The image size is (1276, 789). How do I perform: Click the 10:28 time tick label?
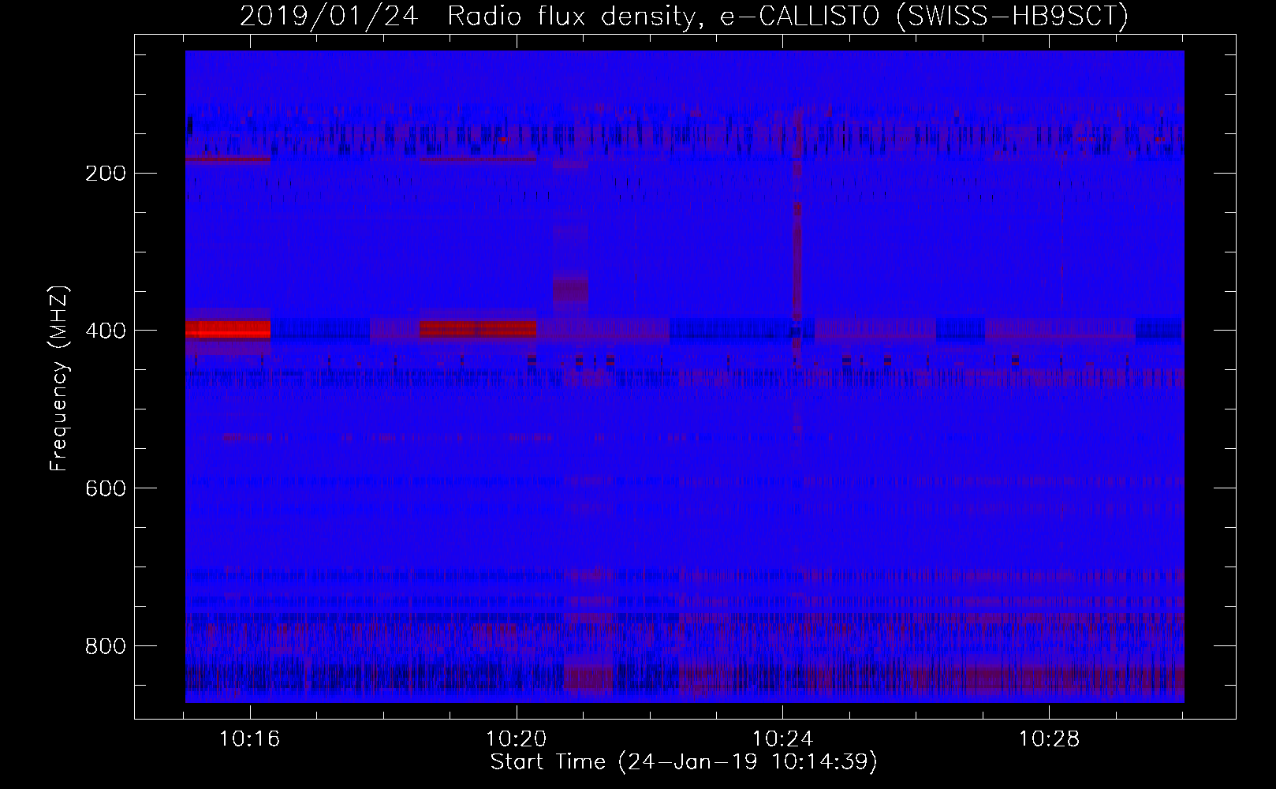coord(1049,739)
